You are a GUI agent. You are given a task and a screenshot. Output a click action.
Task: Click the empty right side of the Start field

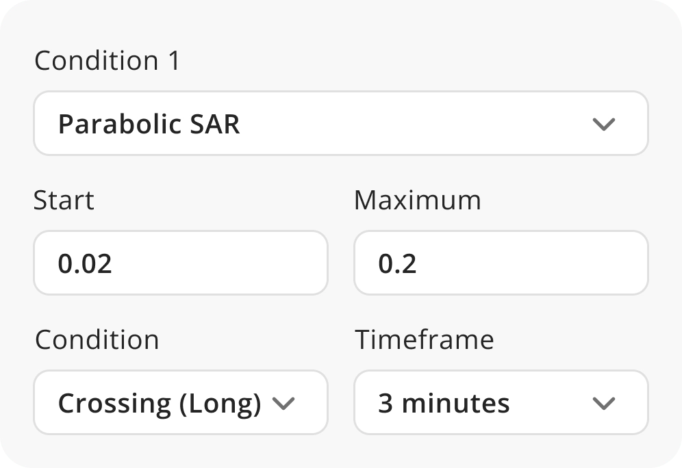pyautogui.click(x=274, y=263)
